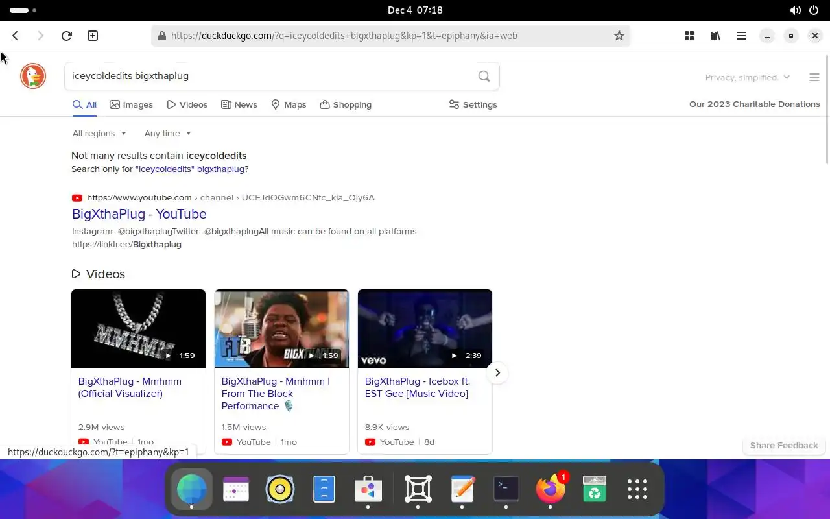Open the Activities overview pill

pyautogui.click(x=23, y=10)
